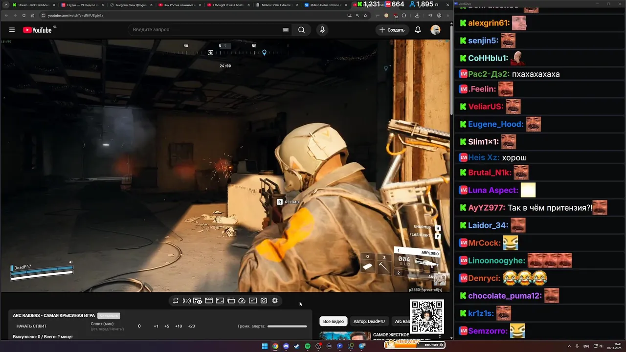Open Telegram from the taskbar
Image resolution: width=626 pixels, height=352 pixels.
click(362, 346)
